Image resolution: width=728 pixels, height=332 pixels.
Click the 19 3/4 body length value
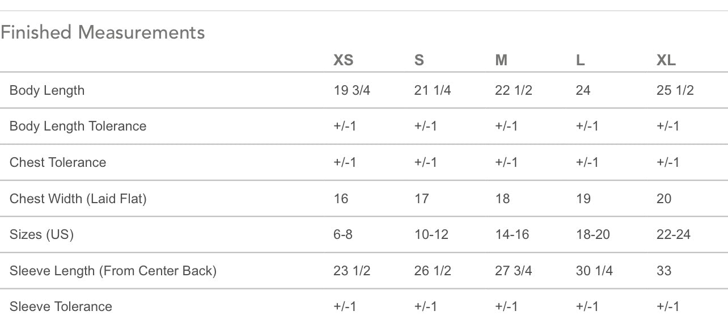[x=352, y=90]
